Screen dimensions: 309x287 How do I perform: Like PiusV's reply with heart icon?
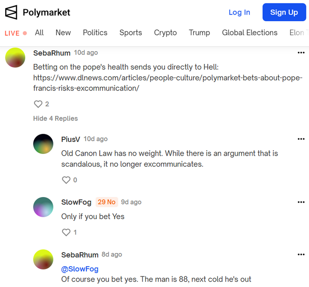66,180
